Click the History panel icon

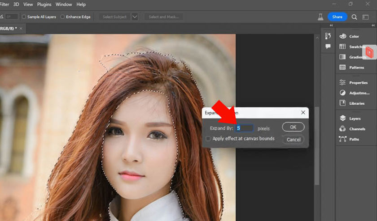[328, 36]
